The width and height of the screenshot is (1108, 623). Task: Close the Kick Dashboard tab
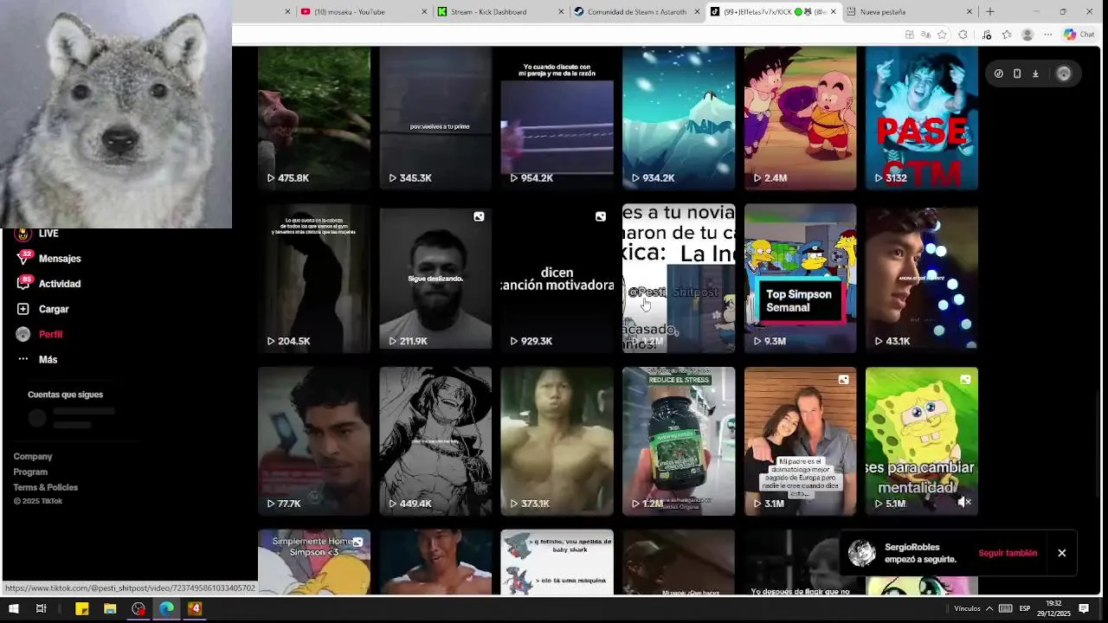(561, 12)
